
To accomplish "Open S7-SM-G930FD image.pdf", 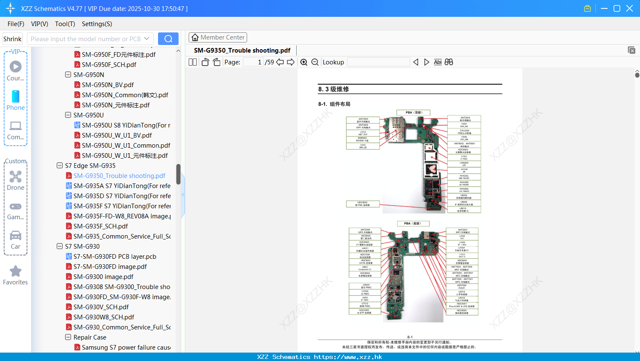I will (x=110, y=266).
